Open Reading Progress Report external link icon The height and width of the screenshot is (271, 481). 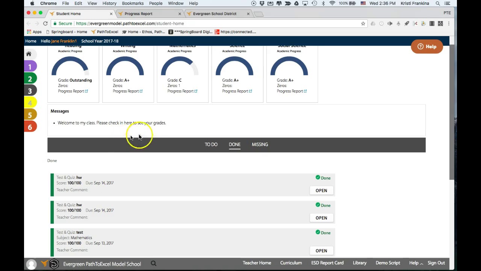pyautogui.click(x=86, y=91)
